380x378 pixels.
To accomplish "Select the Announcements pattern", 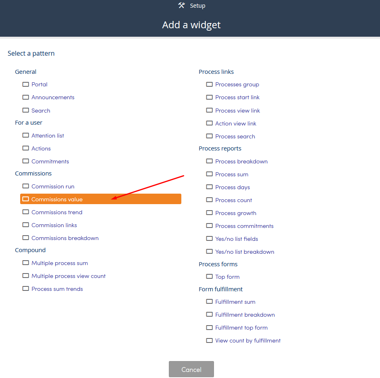I will click(x=53, y=97).
